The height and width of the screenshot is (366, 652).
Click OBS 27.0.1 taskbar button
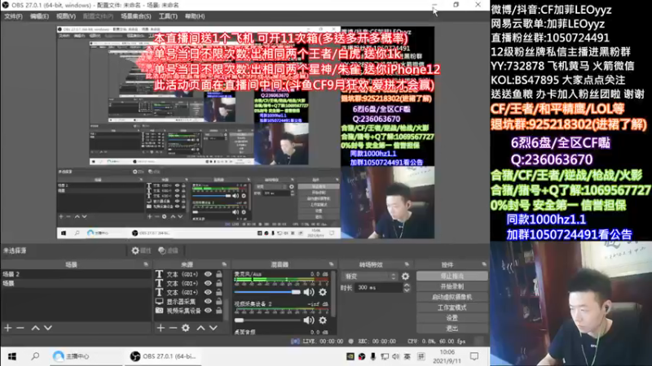coord(163,356)
